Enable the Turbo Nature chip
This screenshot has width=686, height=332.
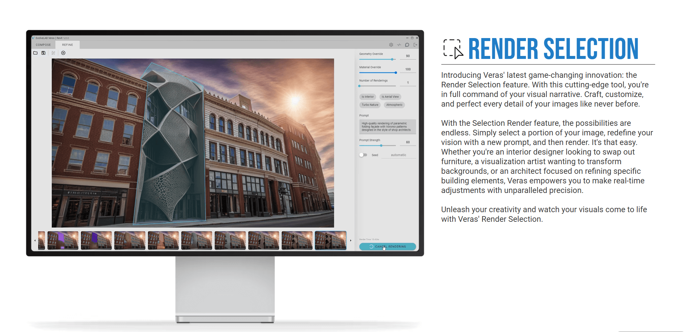(x=370, y=105)
